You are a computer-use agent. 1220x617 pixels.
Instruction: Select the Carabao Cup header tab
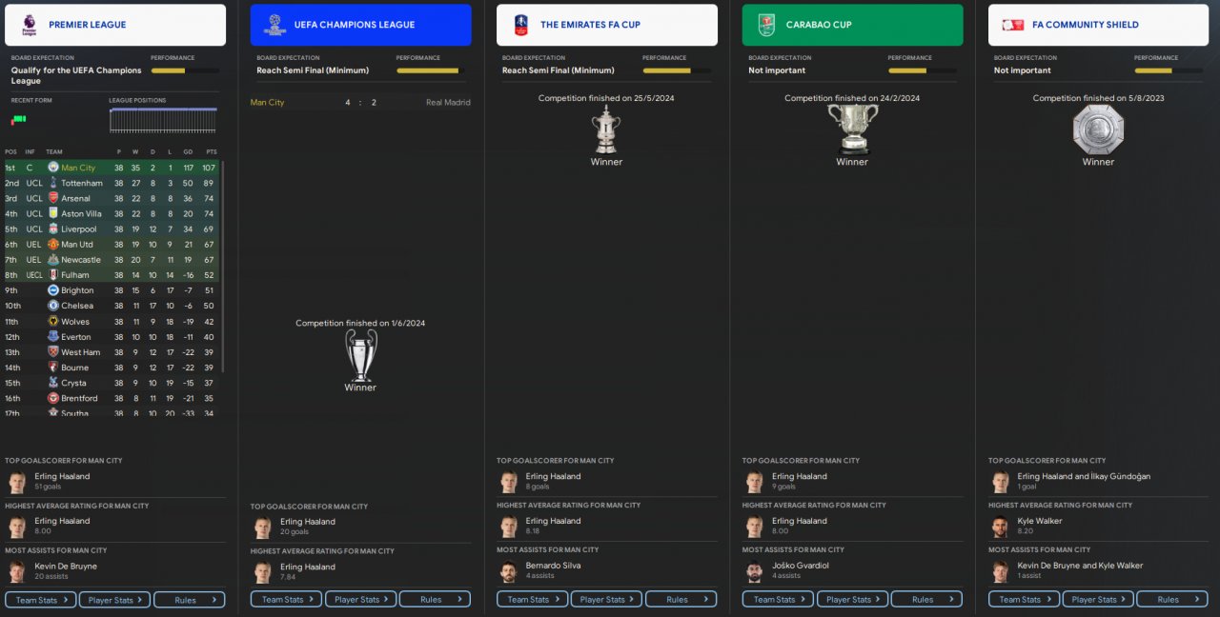853,25
